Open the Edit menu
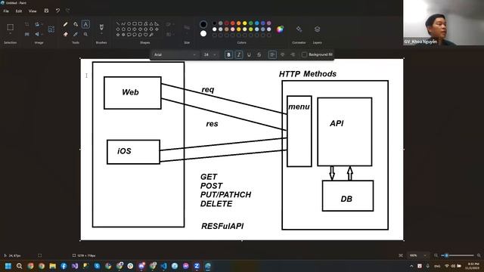The width and height of the screenshot is (484, 272). 19,11
